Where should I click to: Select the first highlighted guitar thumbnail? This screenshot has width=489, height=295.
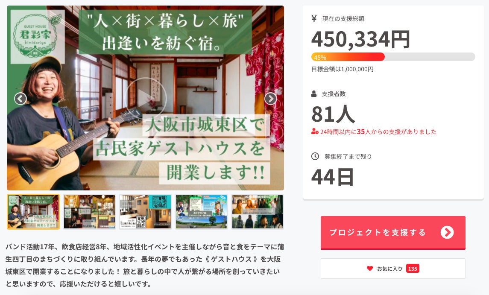(33, 212)
